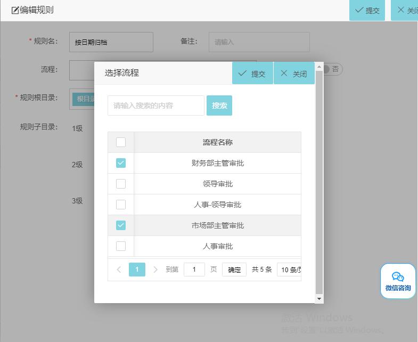
Task: Click the search input 请输入搜索的内容
Action: click(156, 105)
